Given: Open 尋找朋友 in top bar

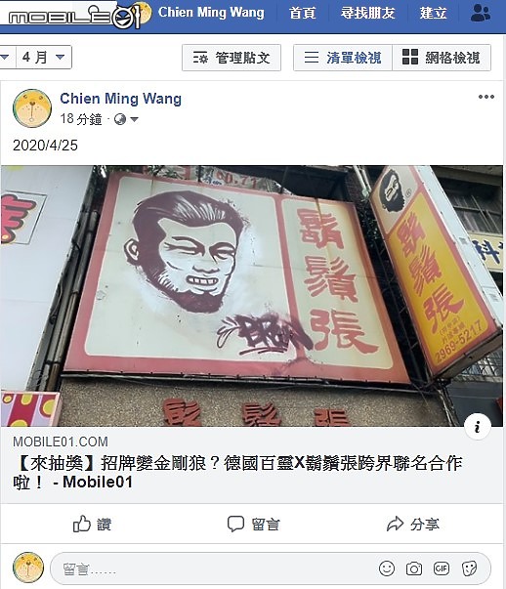Looking at the screenshot, I should (x=367, y=13).
